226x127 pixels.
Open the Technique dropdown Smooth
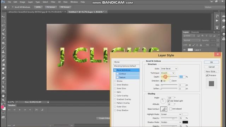167,73
